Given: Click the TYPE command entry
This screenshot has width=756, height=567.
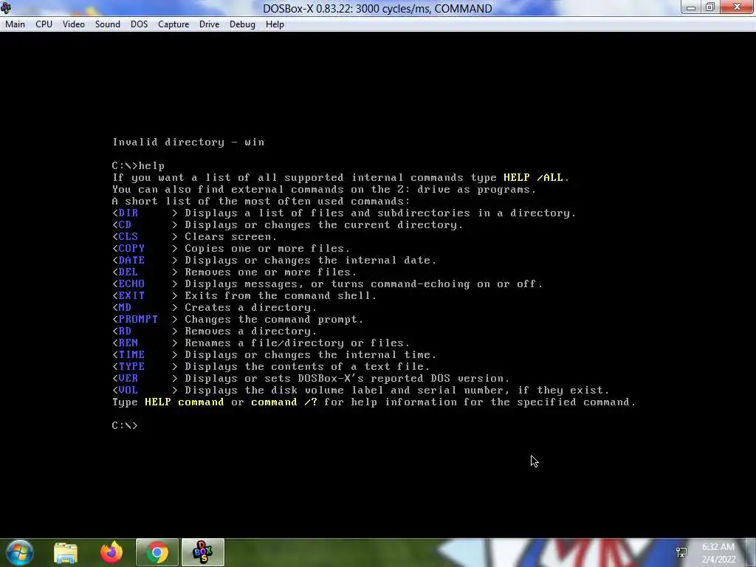Looking at the screenshot, I should coord(131,366).
